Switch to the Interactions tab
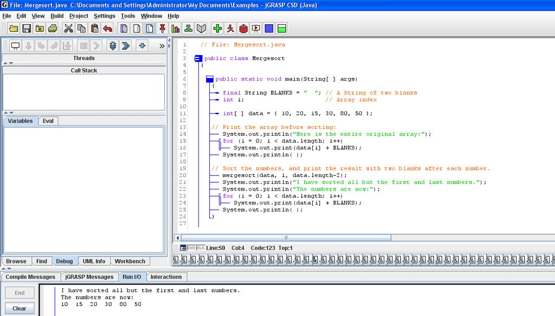This screenshot has height=316, width=555. pyautogui.click(x=166, y=276)
